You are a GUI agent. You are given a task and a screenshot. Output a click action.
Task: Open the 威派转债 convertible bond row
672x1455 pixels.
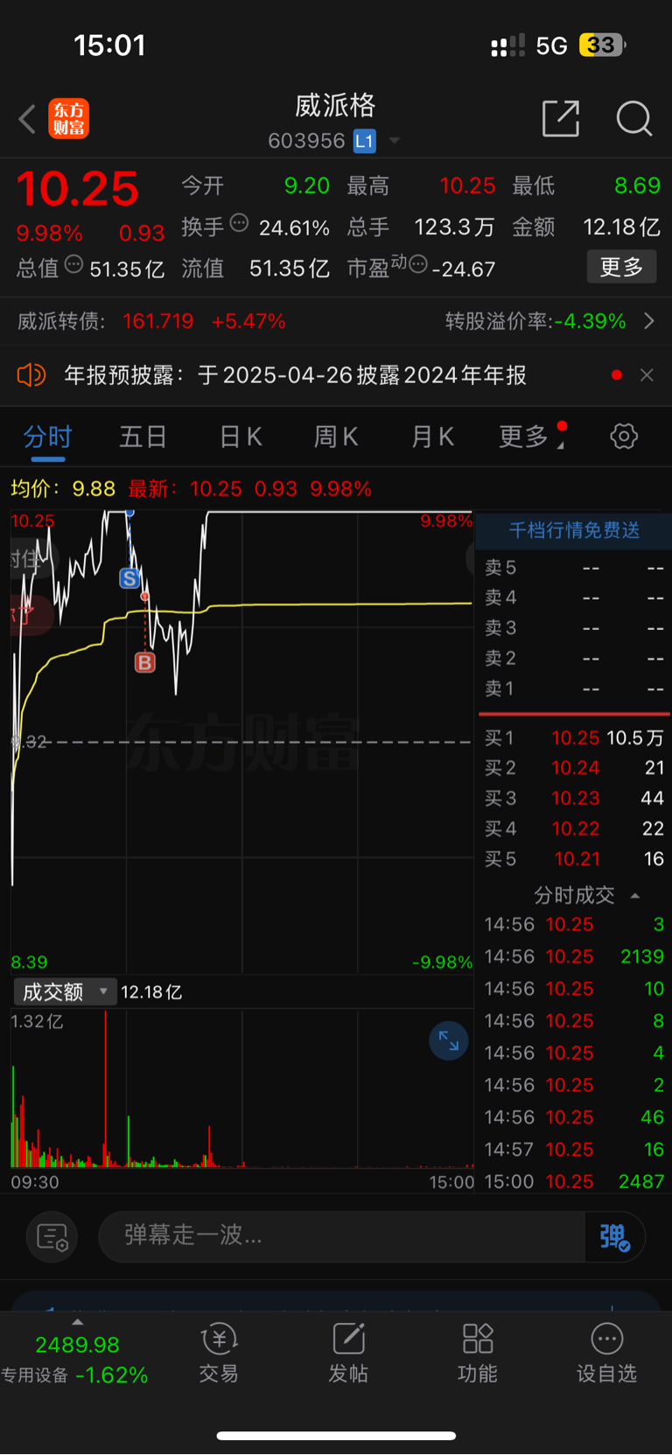point(336,321)
